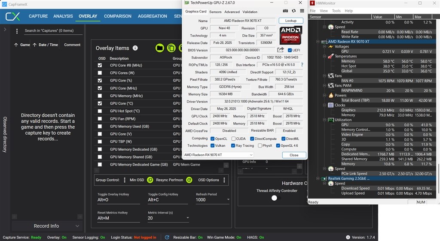Switch to the COMPARISON tab in CapFrameX
This screenshot has height=241, width=440.
(118, 16)
